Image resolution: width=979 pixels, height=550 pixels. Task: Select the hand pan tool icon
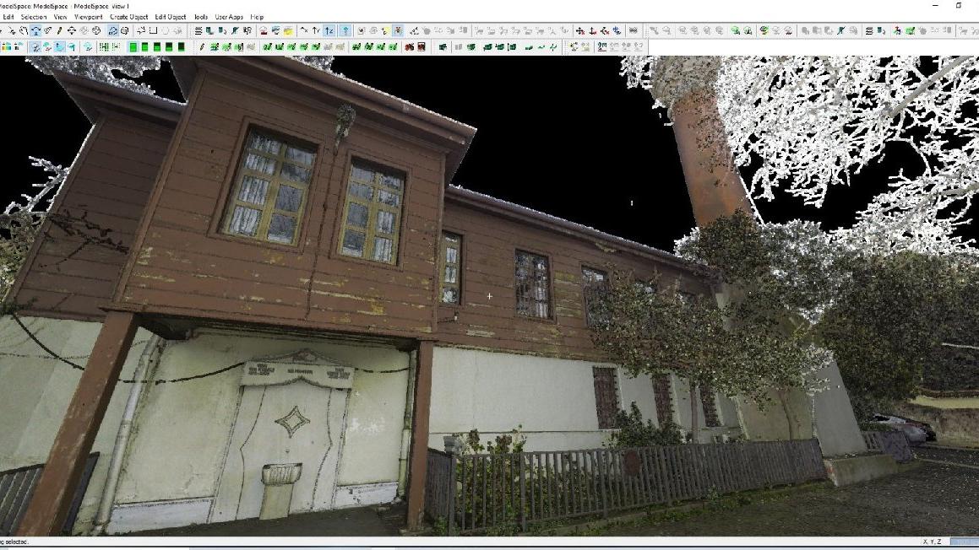tap(24, 30)
